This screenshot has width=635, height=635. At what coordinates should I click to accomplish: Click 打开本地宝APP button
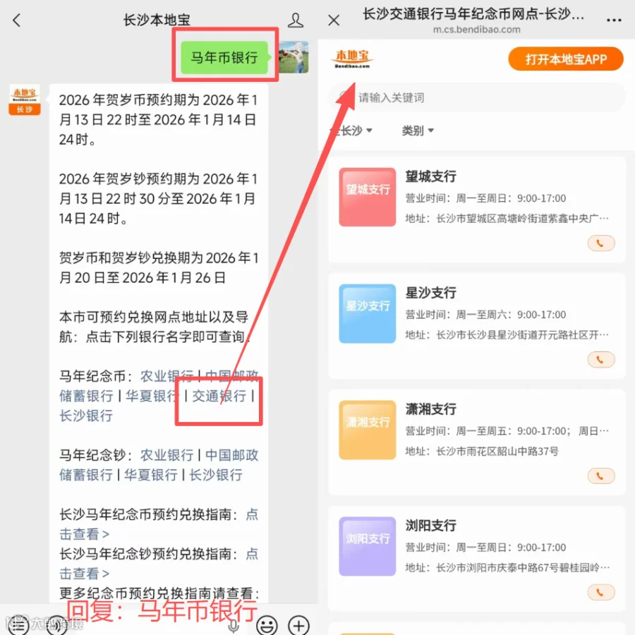[565, 59]
